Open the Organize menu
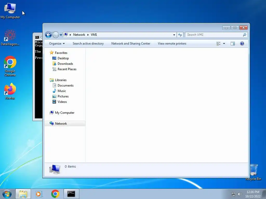Image resolution: width=266 pixels, height=199 pixels. [57, 44]
